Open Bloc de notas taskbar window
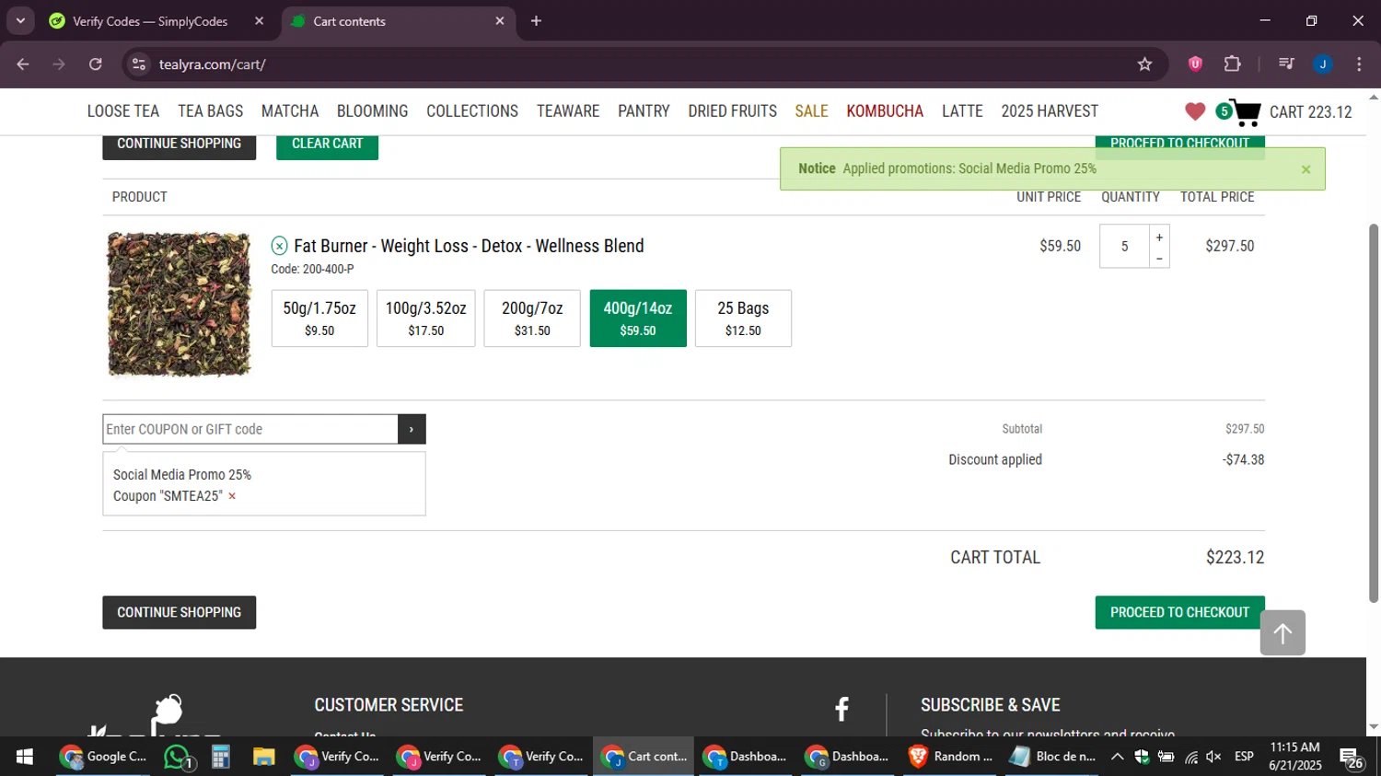The image size is (1381, 776). tap(1054, 757)
